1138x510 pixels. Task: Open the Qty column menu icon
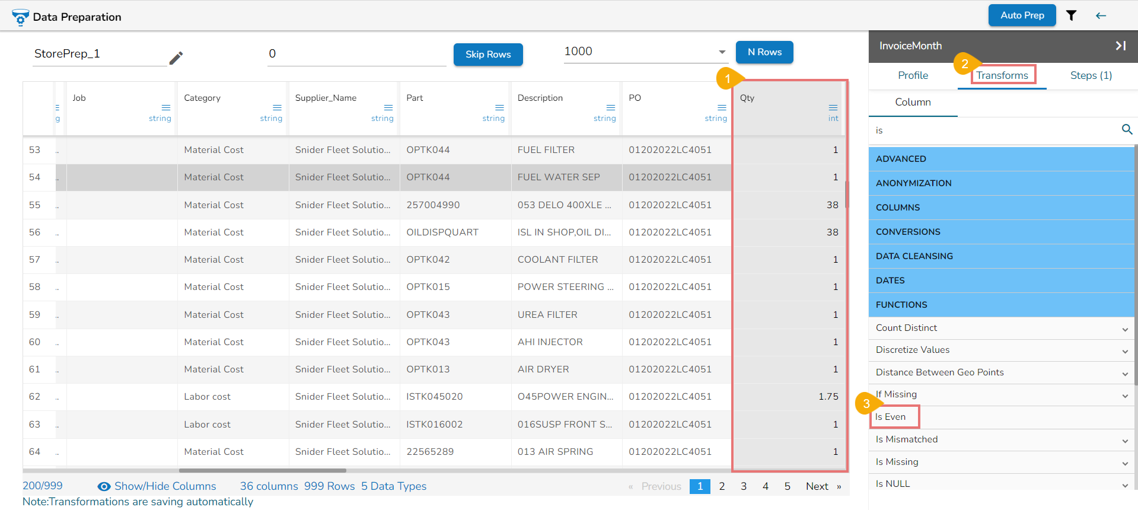tap(833, 107)
